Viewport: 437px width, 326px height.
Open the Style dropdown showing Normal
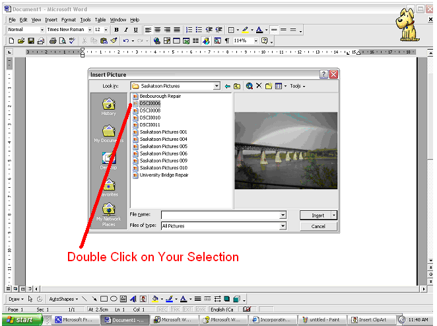click(42, 30)
